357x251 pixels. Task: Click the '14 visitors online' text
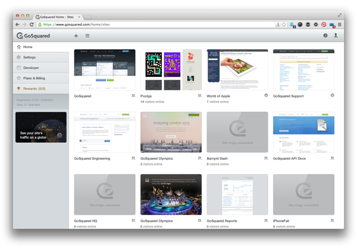[152, 102]
